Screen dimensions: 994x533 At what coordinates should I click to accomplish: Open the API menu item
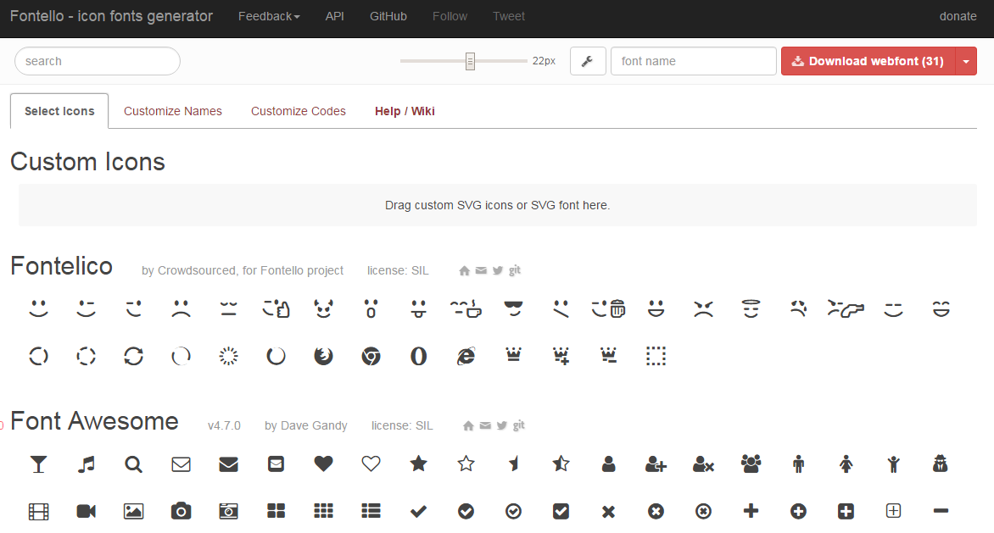(x=335, y=16)
